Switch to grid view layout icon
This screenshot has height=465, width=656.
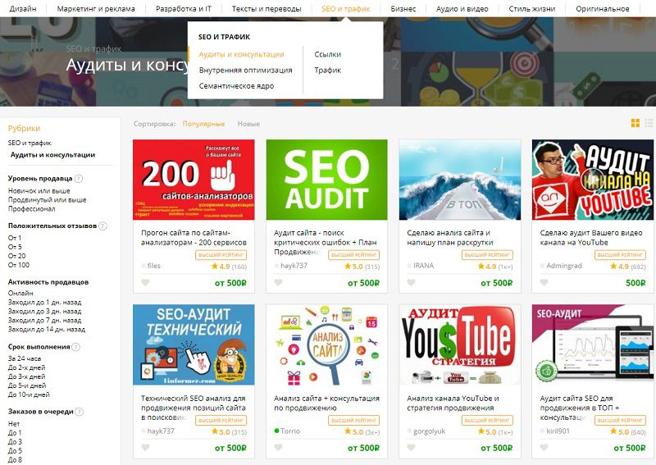(635, 123)
